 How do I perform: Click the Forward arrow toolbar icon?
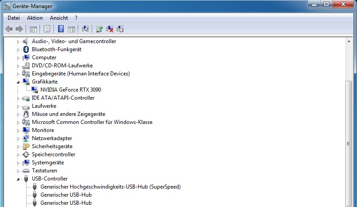coord(19,29)
